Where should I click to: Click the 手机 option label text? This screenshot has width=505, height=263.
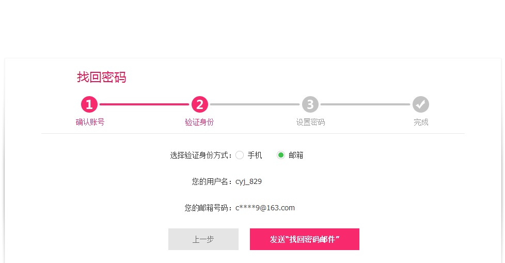coord(255,156)
